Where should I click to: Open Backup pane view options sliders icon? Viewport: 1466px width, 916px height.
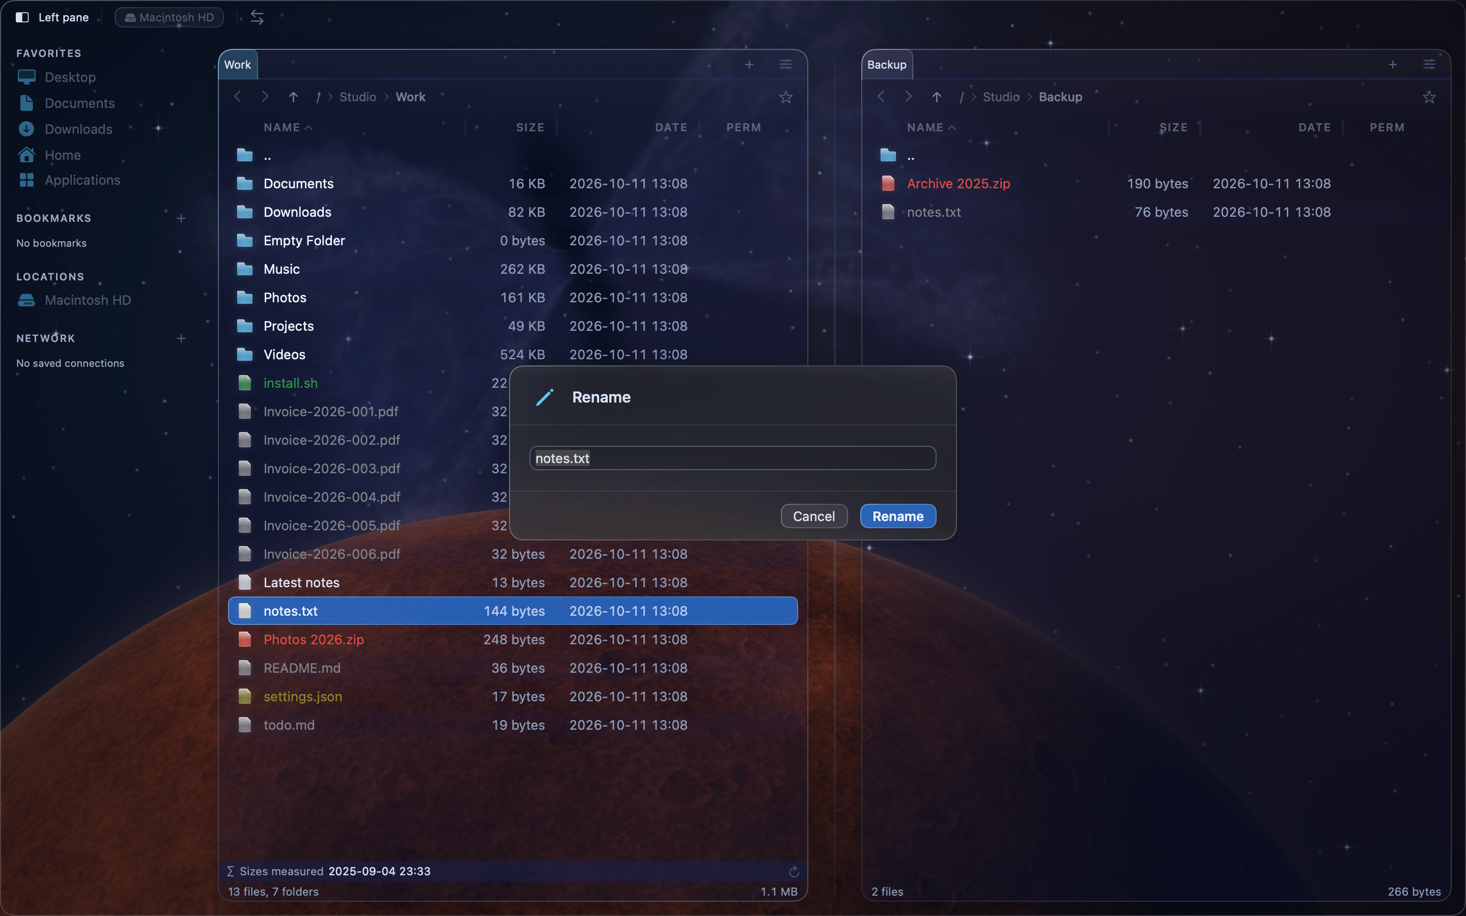(x=1429, y=64)
